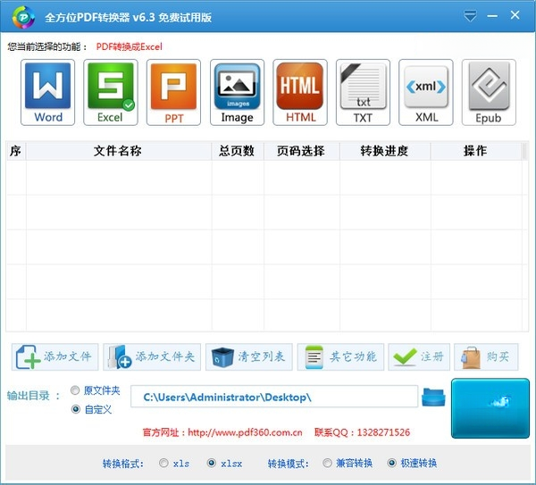Choose the PPT conversion icon

tap(173, 92)
